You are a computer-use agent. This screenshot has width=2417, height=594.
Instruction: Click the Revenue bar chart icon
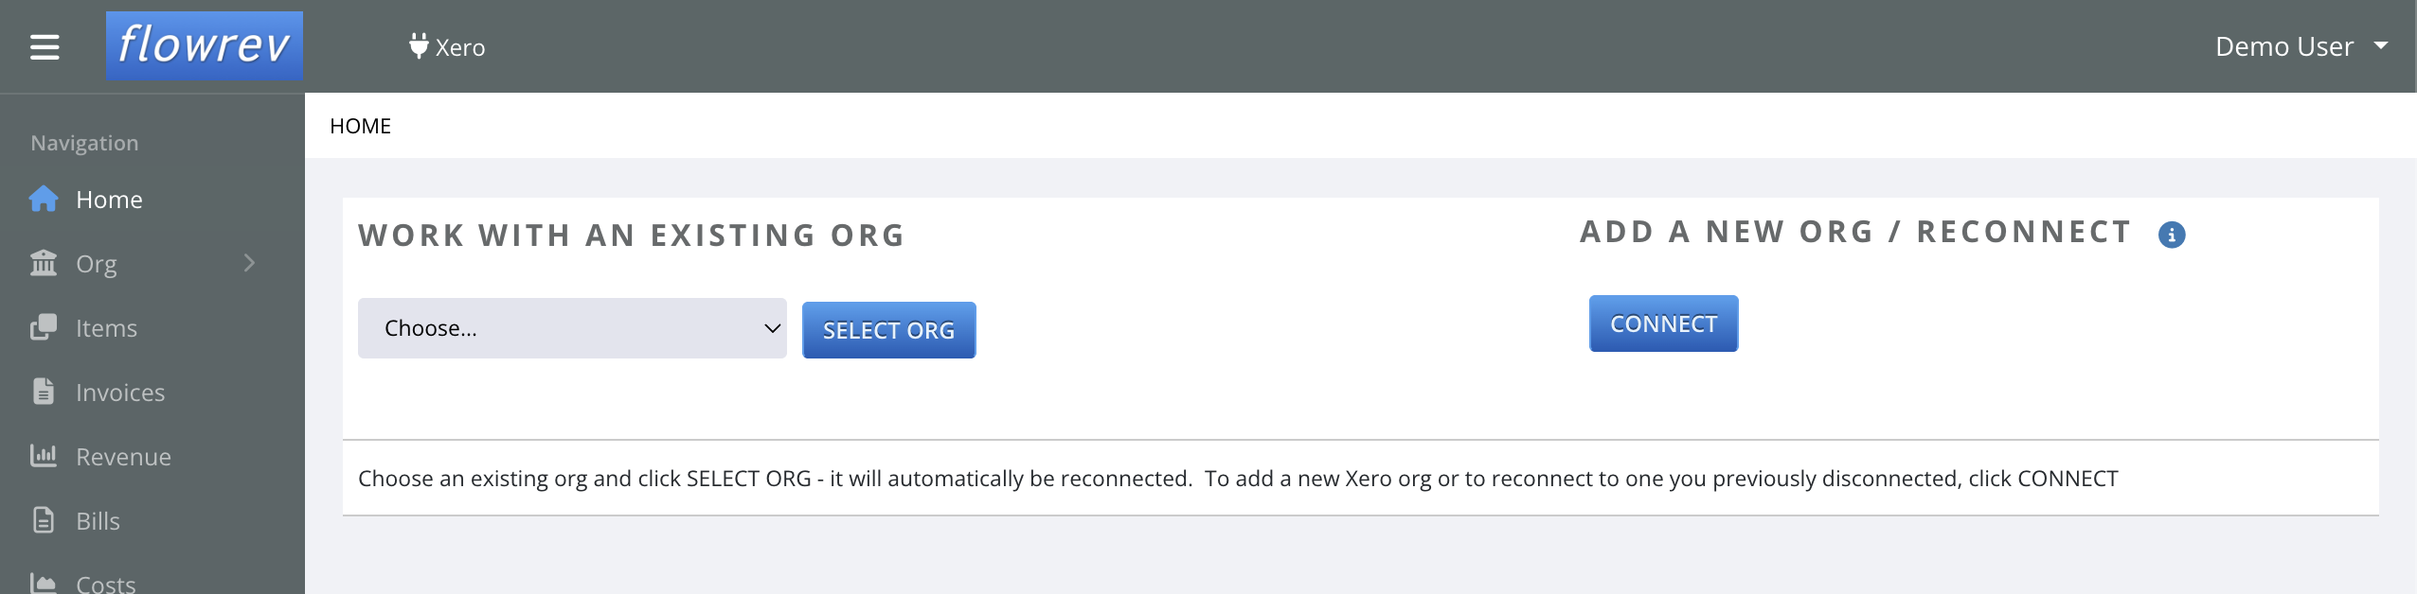tap(44, 456)
